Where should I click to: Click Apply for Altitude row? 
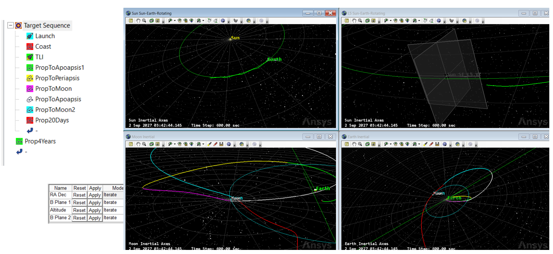tap(94, 210)
